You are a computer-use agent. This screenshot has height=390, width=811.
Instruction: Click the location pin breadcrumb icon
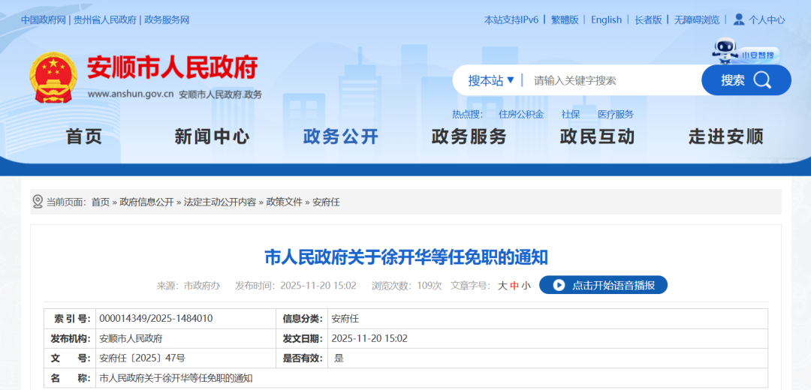point(38,202)
